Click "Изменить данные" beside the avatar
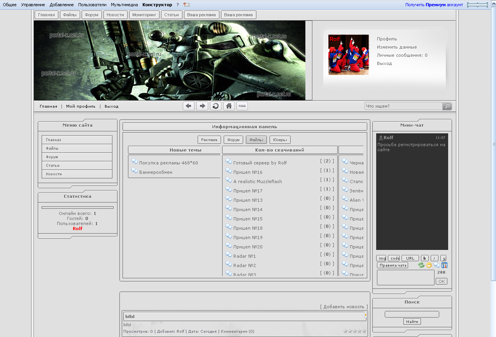The image size is (496, 337). 397,47
